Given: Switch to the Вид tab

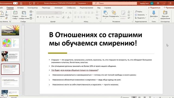Looking at the screenshot, I should click(99, 8).
